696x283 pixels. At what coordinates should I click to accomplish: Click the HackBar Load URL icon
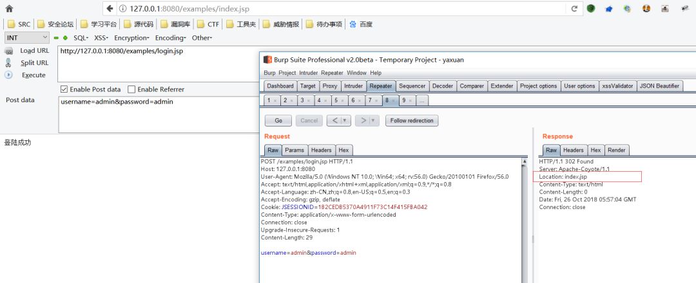[9, 51]
